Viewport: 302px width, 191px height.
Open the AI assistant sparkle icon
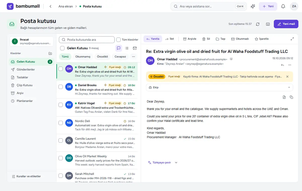(253, 6)
